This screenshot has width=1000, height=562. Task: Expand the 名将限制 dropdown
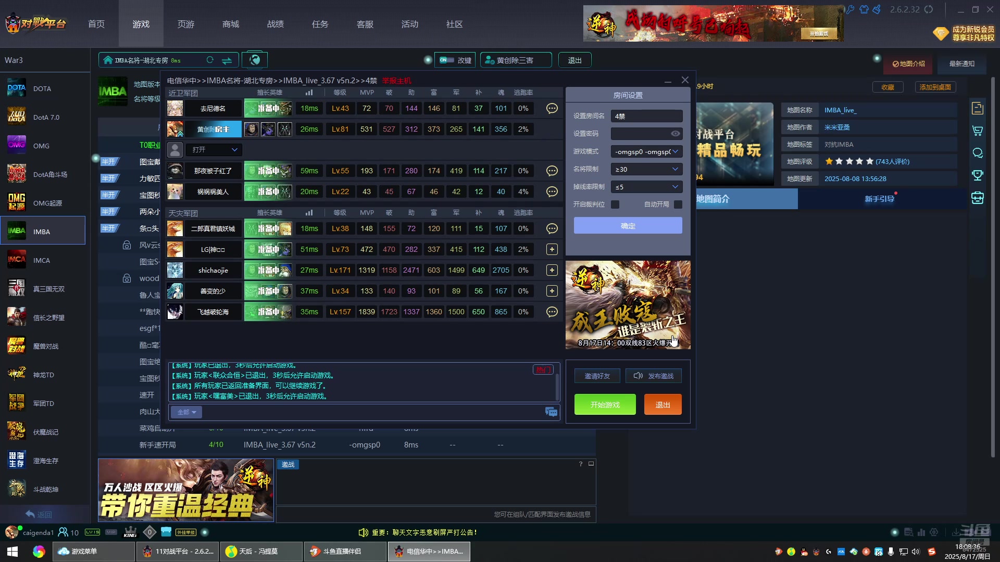click(646, 169)
